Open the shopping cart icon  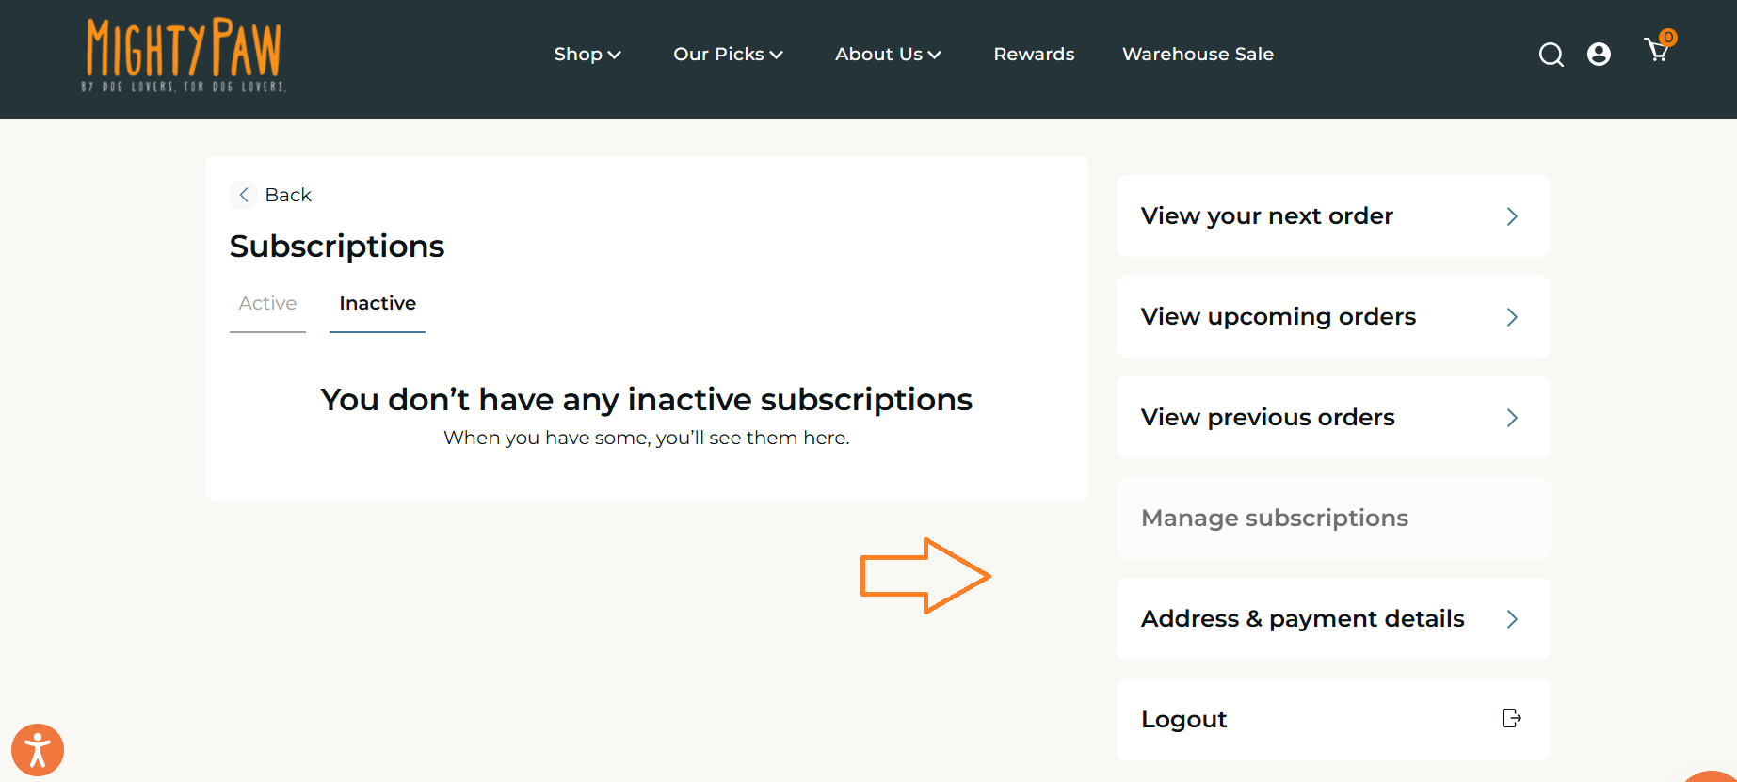point(1657,51)
